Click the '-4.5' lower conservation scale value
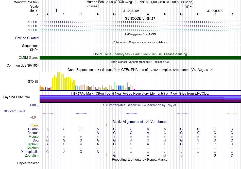 [33, 117]
